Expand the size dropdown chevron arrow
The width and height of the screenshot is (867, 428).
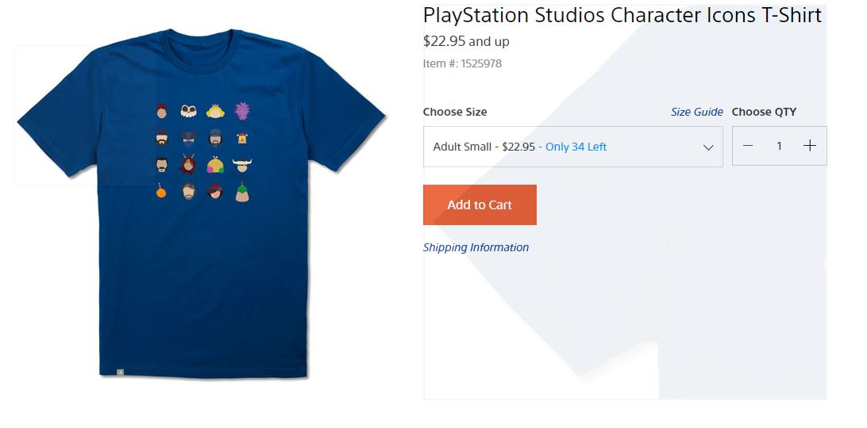pyautogui.click(x=708, y=147)
